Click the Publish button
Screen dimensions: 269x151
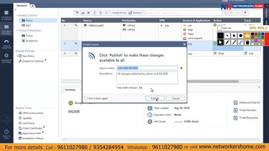click(155, 98)
